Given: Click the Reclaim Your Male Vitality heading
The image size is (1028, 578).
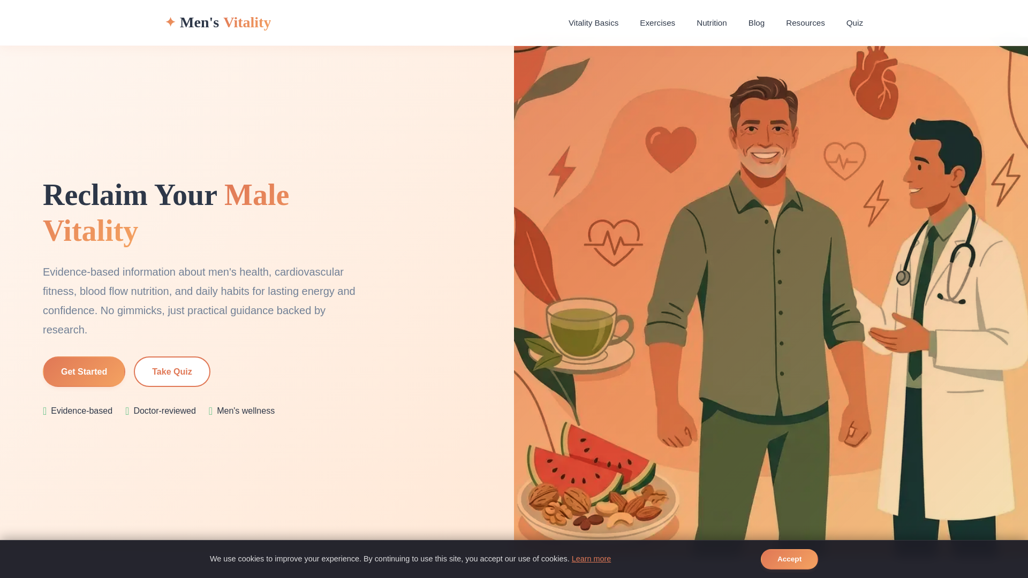Looking at the screenshot, I should point(166,212).
